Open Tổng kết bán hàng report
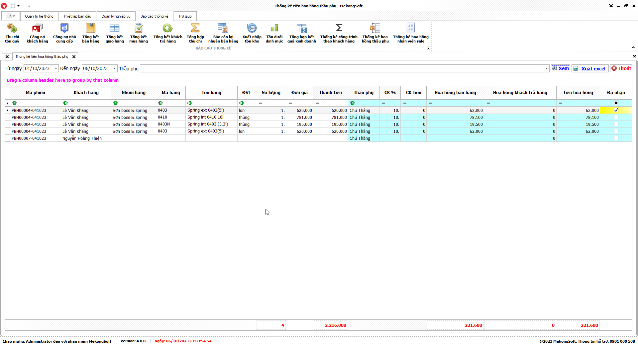 click(90, 33)
